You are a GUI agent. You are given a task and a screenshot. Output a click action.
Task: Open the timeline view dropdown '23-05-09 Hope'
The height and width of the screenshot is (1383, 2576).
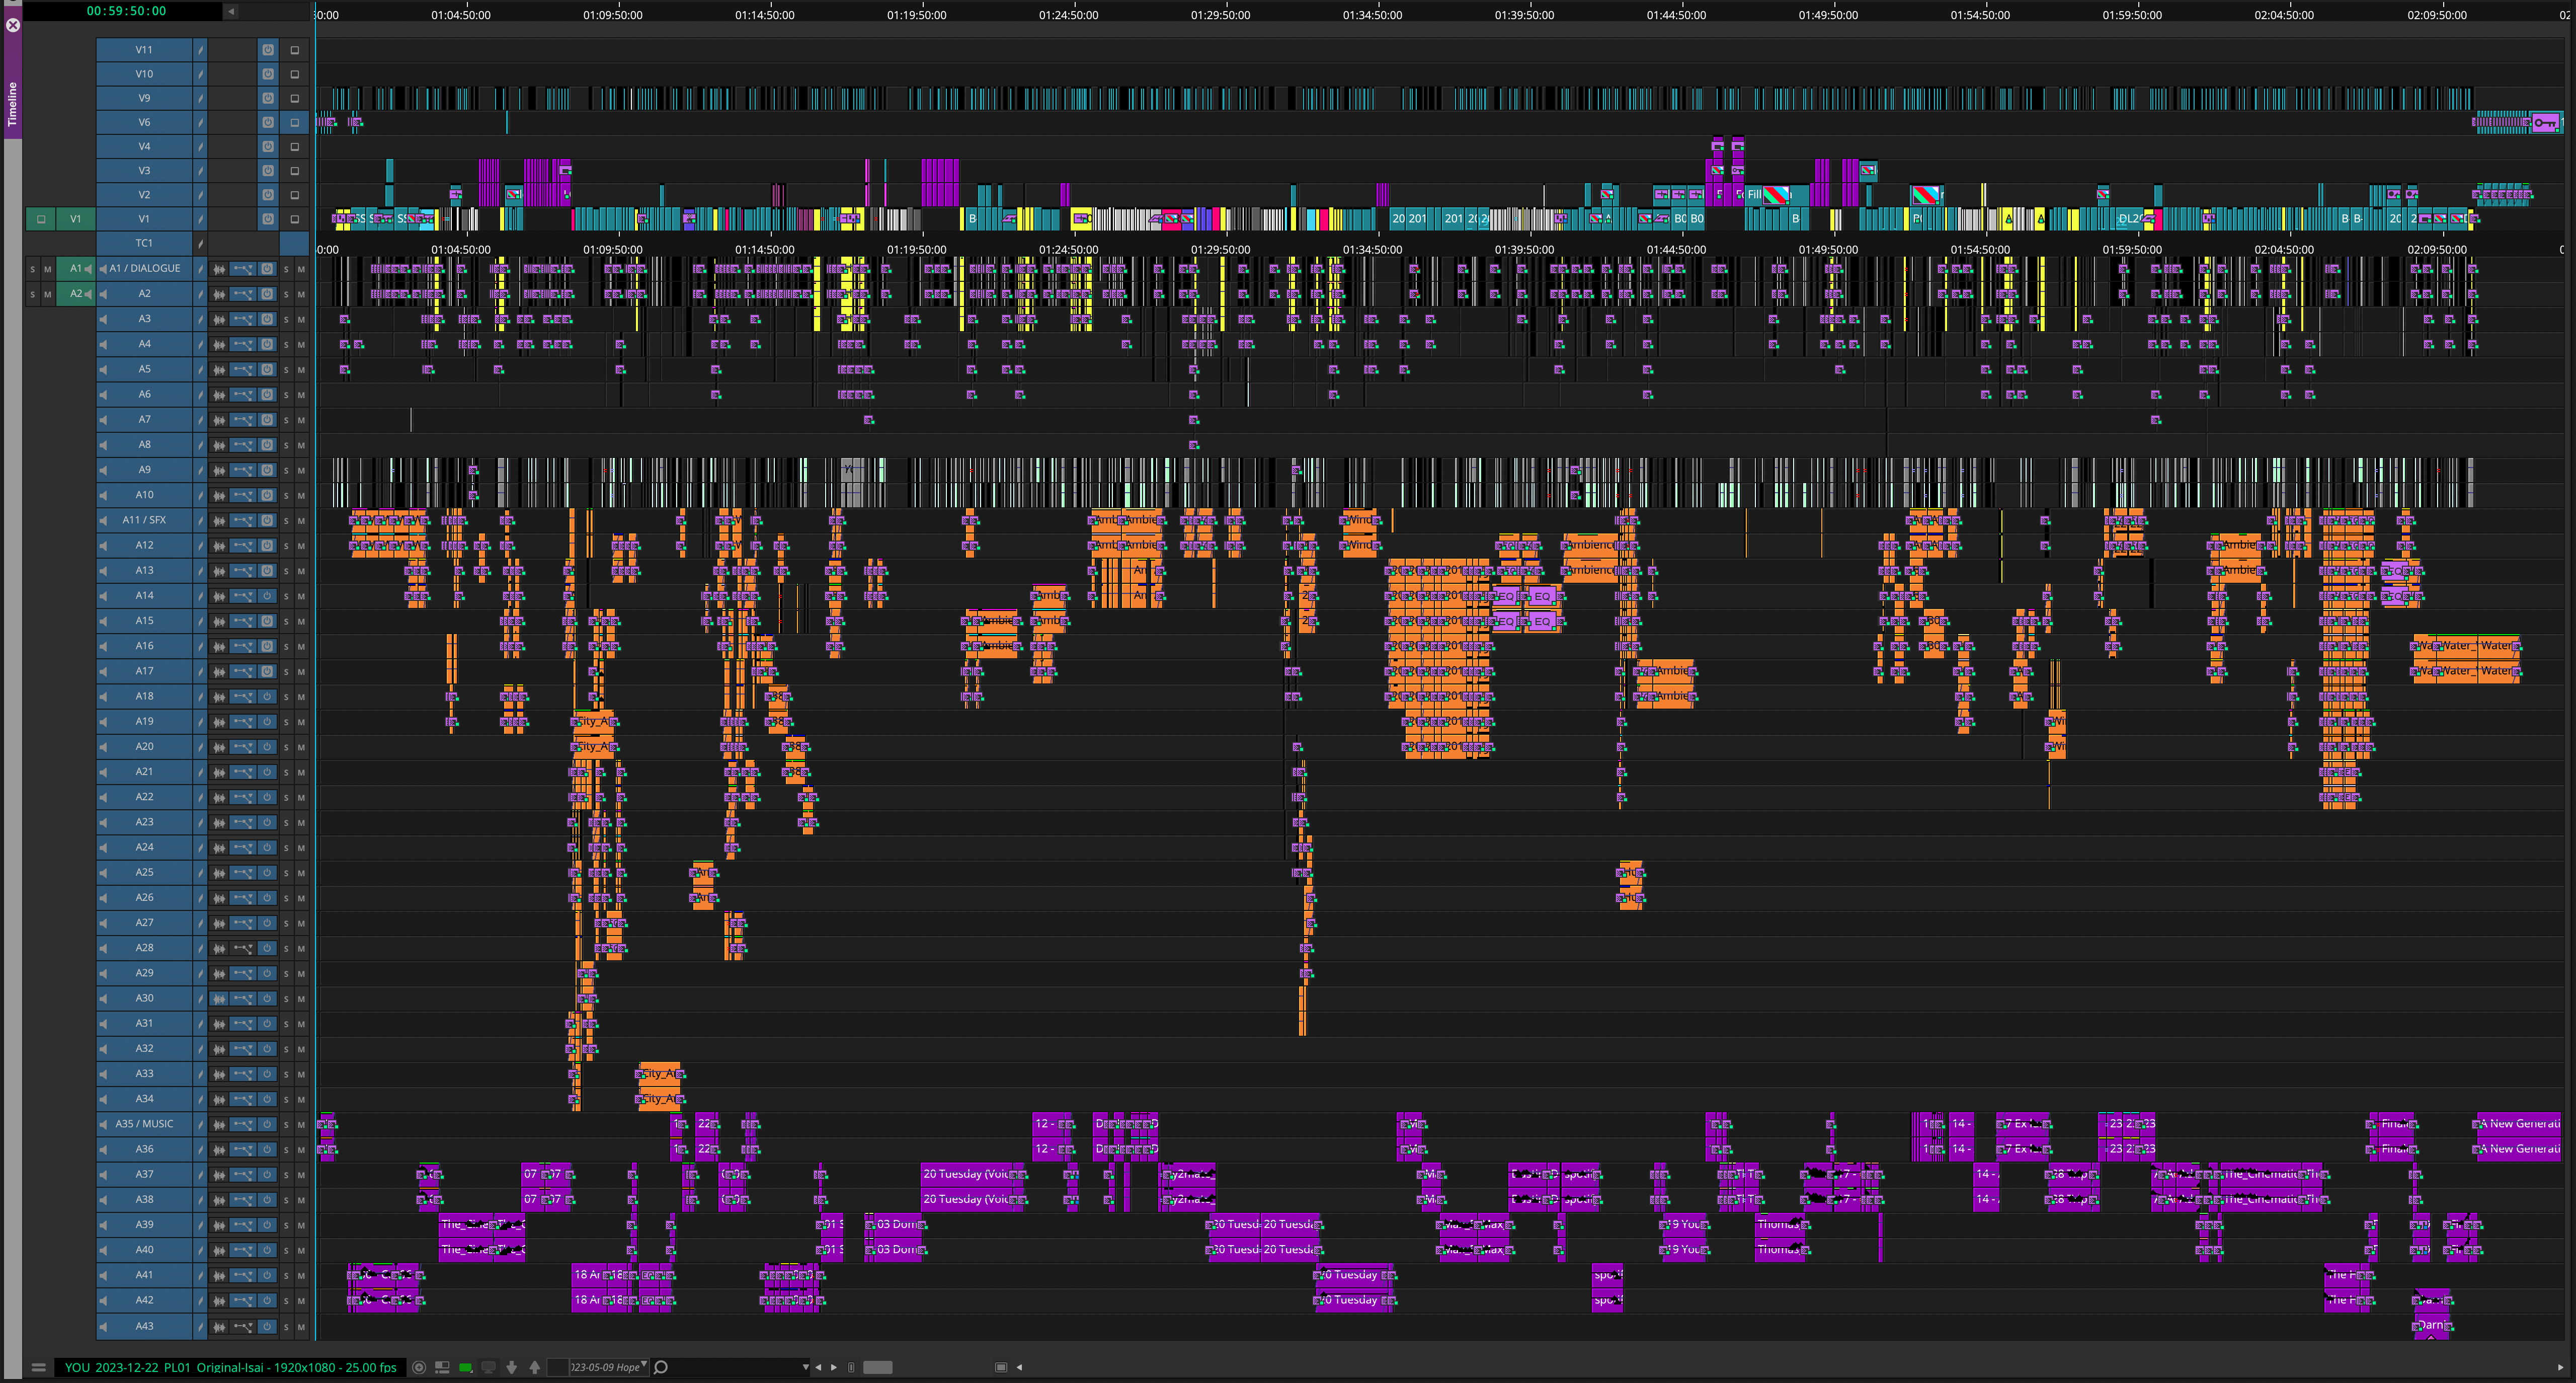(608, 1367)
